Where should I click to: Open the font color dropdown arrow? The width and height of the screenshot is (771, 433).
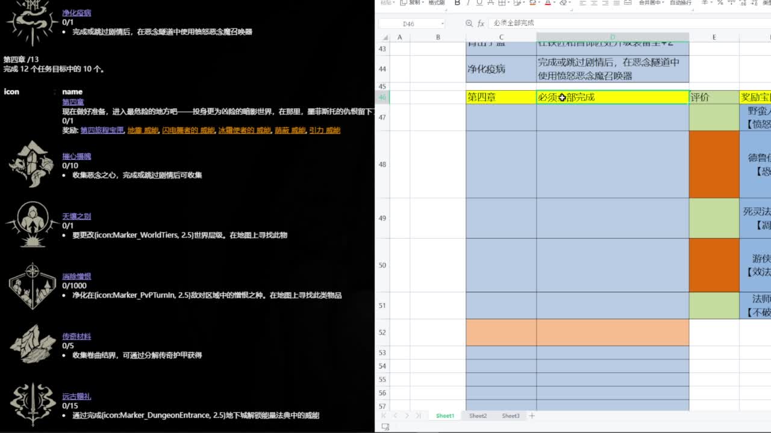[555, 3]
